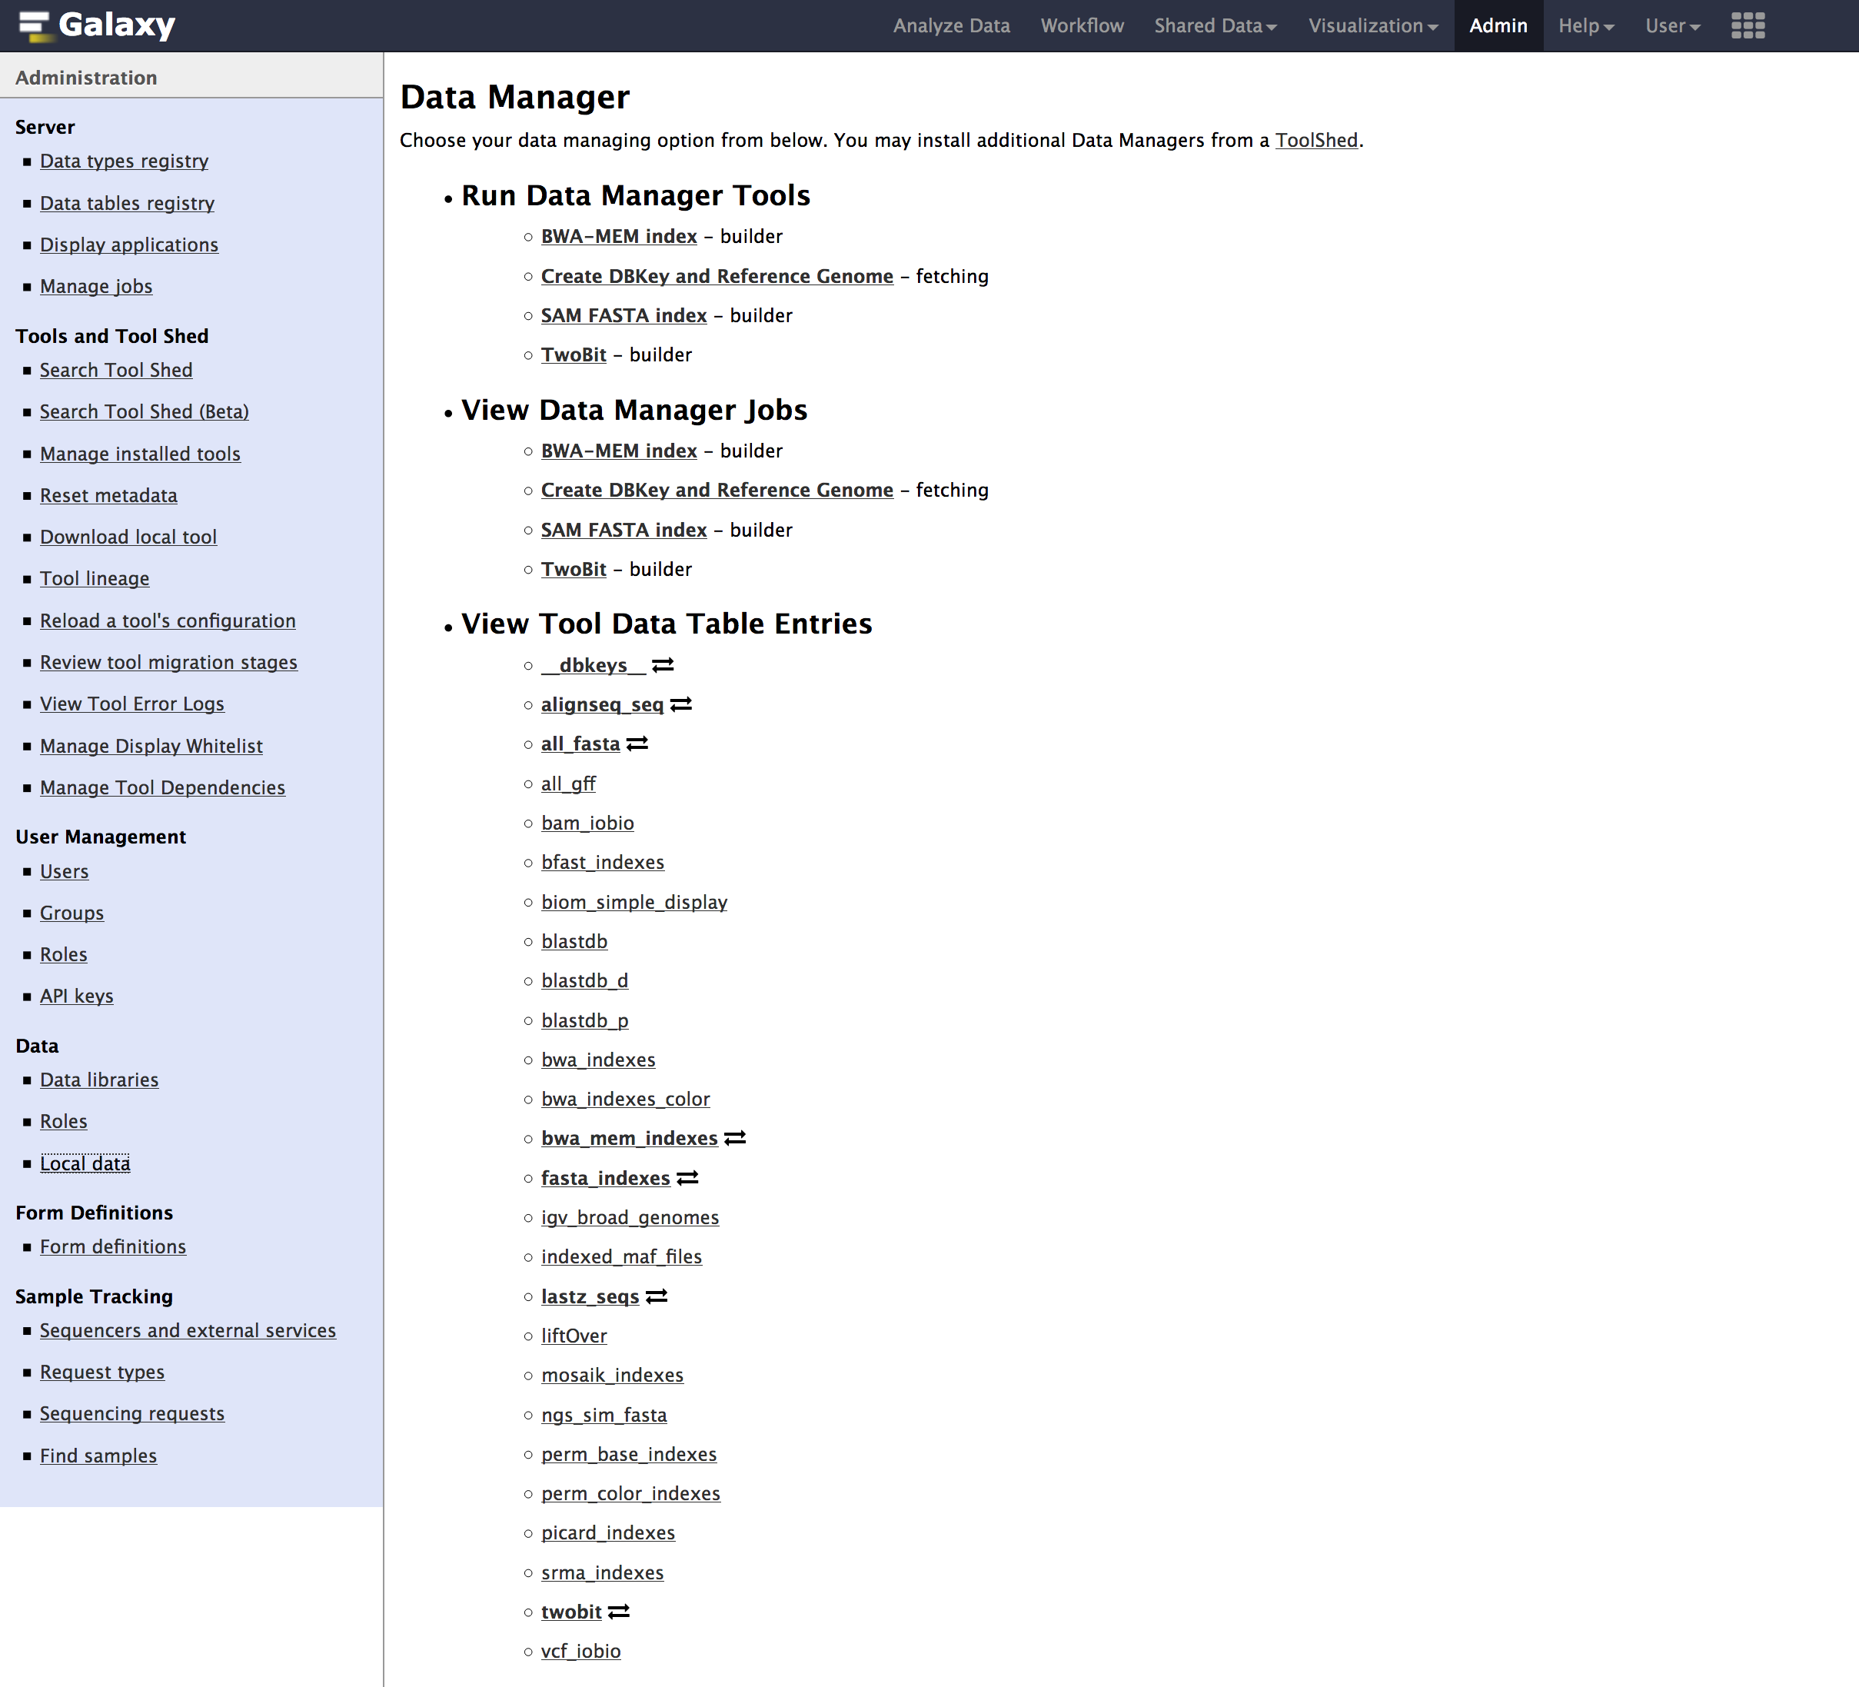This screenshot has width=1859, height=1687.
Task: Open Data libraries in the admin sidebar
Action: tap(98, 1079)
